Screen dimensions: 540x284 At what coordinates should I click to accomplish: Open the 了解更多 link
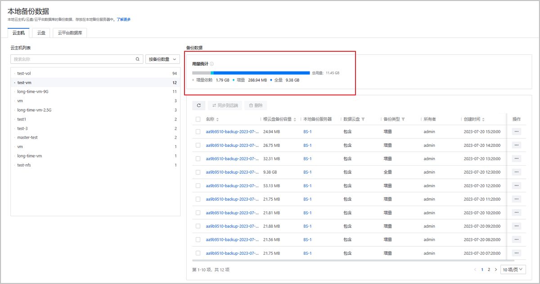pos(124,20)
